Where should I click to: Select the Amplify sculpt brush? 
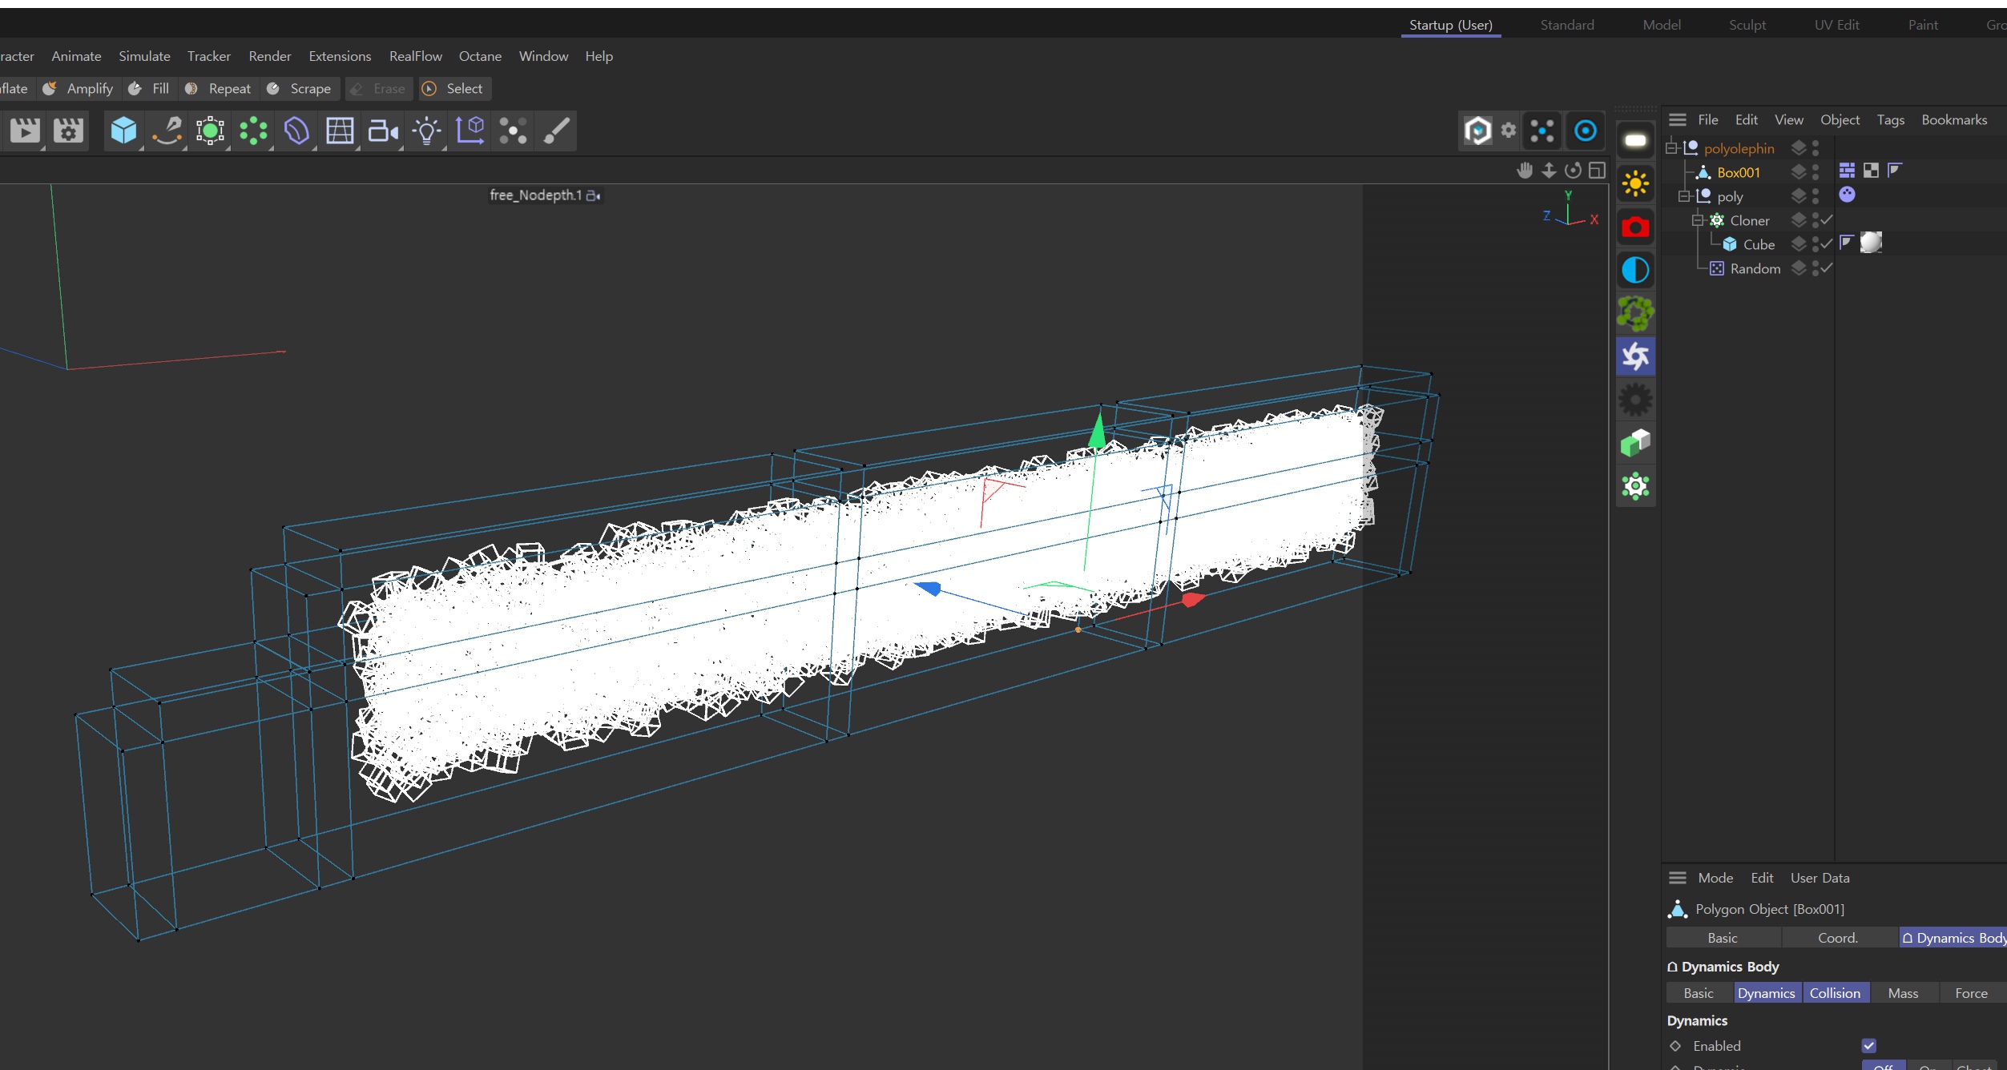tap(79, 88)
